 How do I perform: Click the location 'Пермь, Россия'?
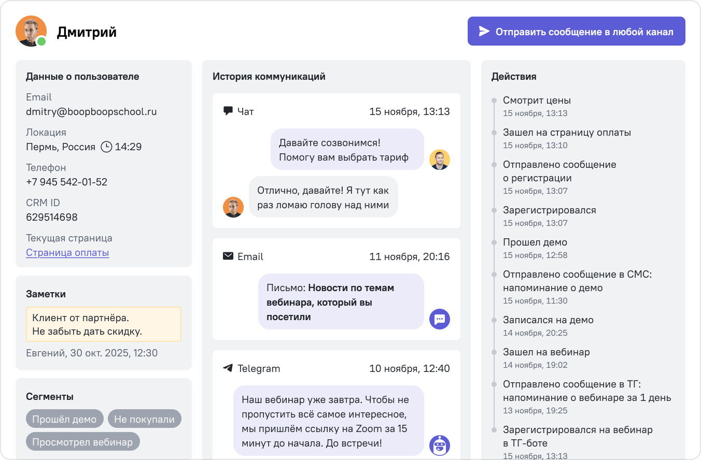61,147
